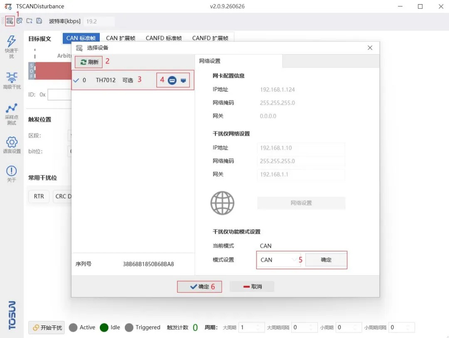Click the 大周期 value field
Viewport: 449px width, 338px height.
[x=251, y=328]
